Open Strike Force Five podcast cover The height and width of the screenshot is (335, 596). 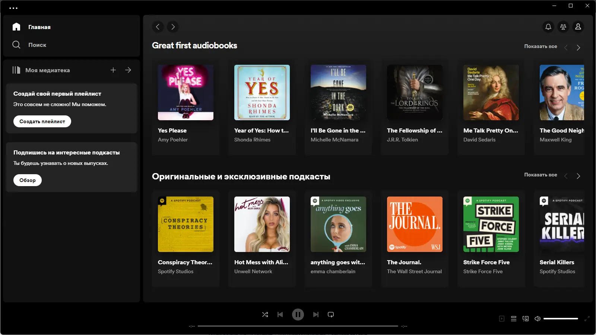(x=491, y=224)
